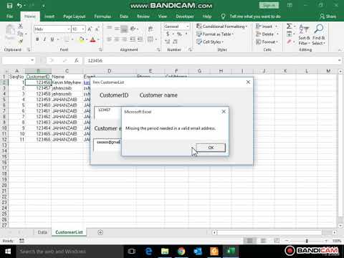The height and width of the screenshot is (258, 344).
Task: Open Format as Table gallery
Action: 215,34
